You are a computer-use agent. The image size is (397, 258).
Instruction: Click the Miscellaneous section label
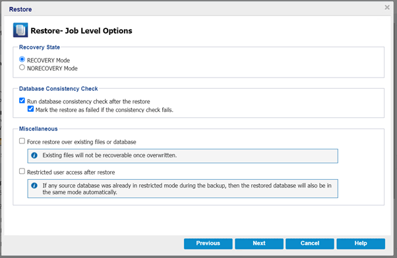coord(38,129)
